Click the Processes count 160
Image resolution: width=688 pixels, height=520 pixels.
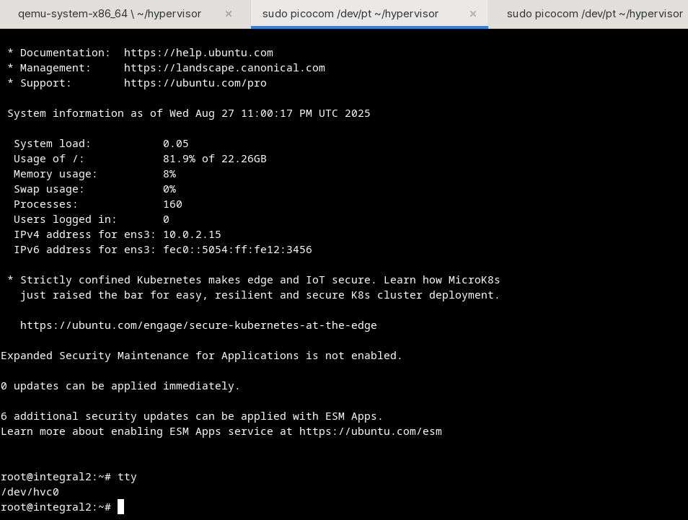(172, 204)
